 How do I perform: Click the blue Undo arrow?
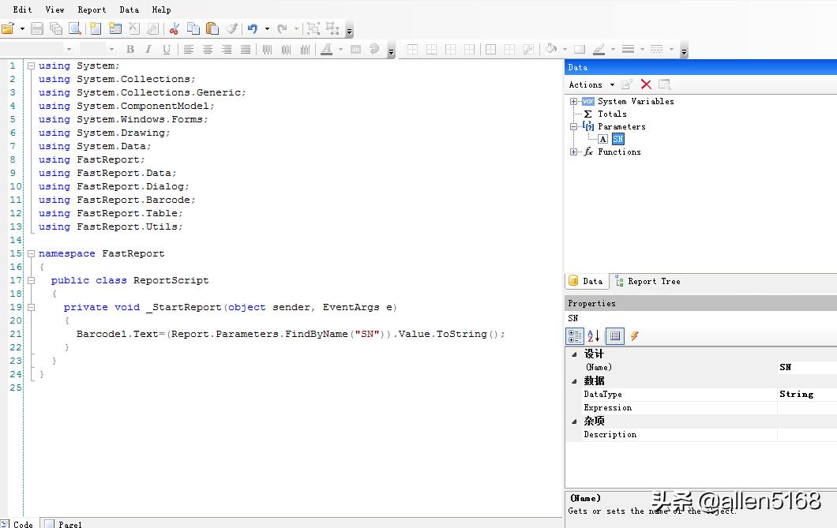pos(253,28)
